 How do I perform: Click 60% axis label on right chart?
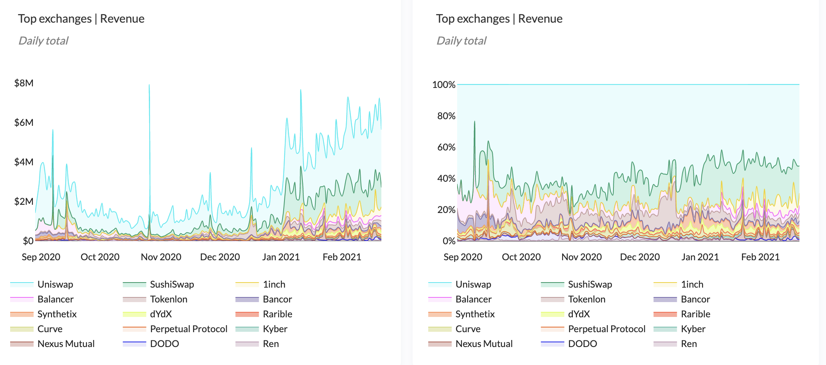[446, 147]
